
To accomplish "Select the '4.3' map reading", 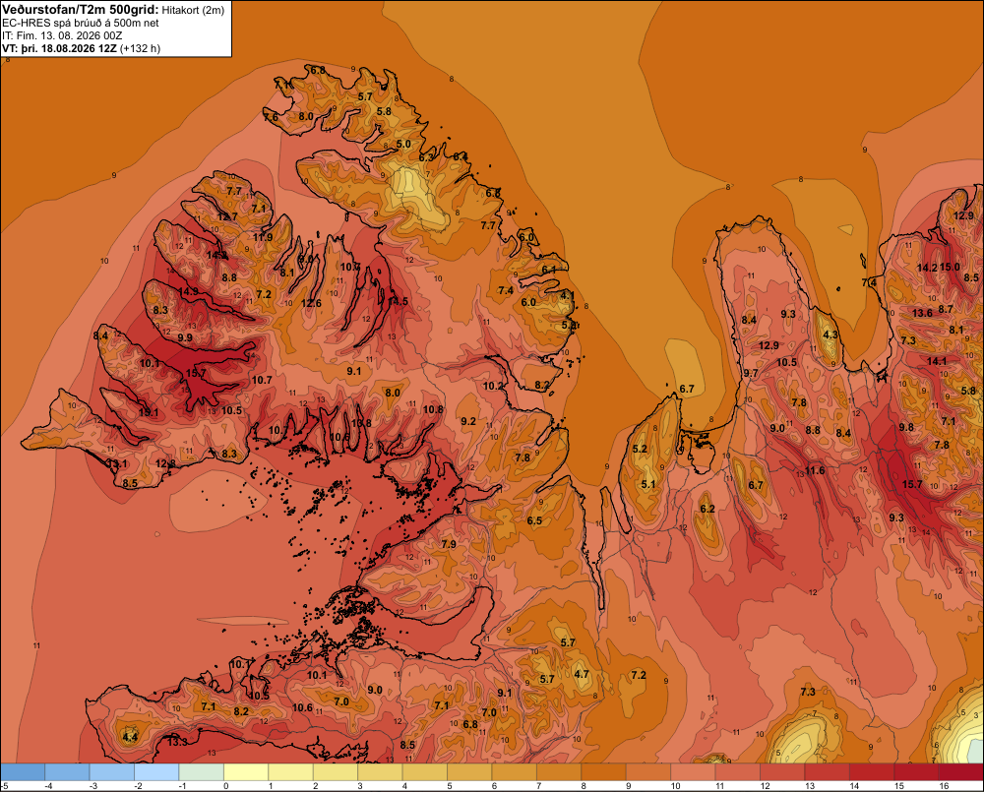I will click(x=830, y=335).
